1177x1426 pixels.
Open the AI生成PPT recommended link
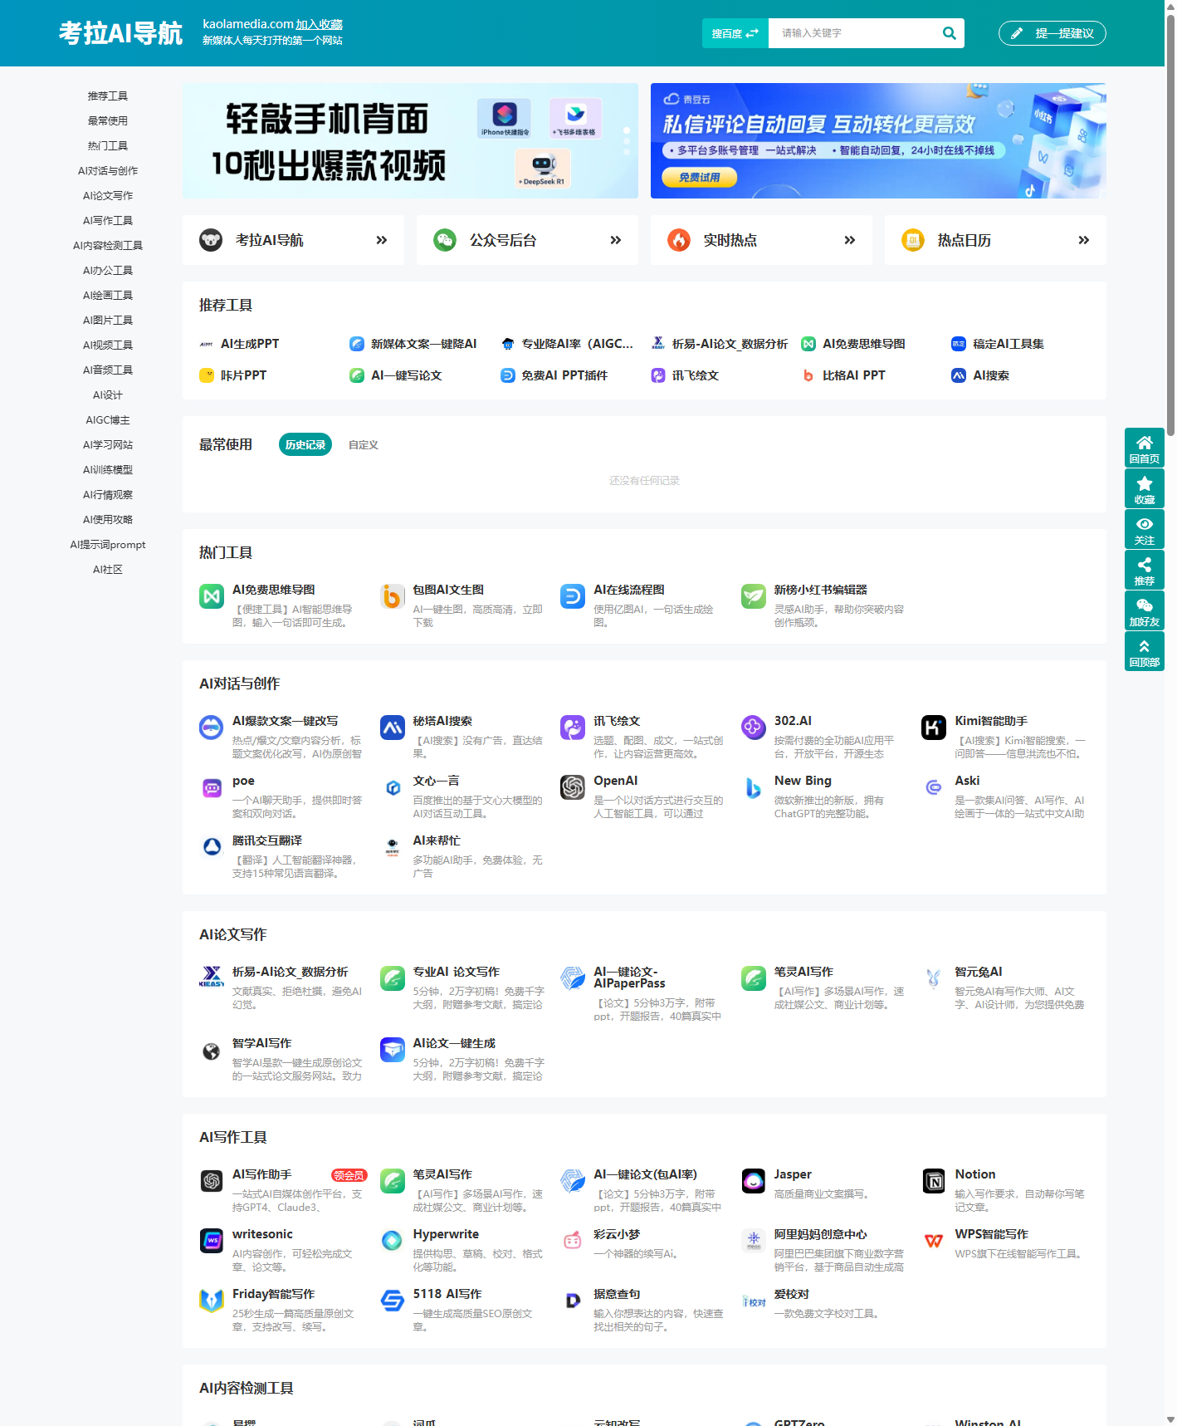[250, 344]
